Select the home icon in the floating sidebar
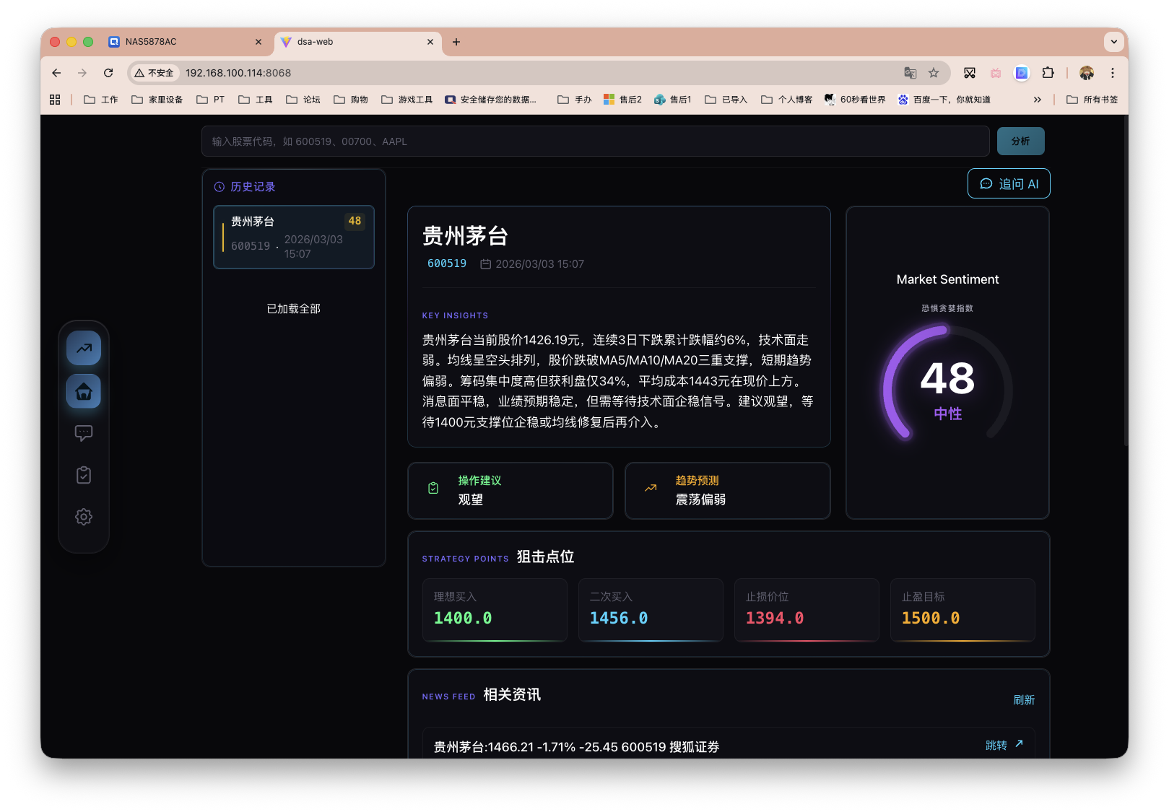Viewport: 1169px width, 812px height. [84, 391]
